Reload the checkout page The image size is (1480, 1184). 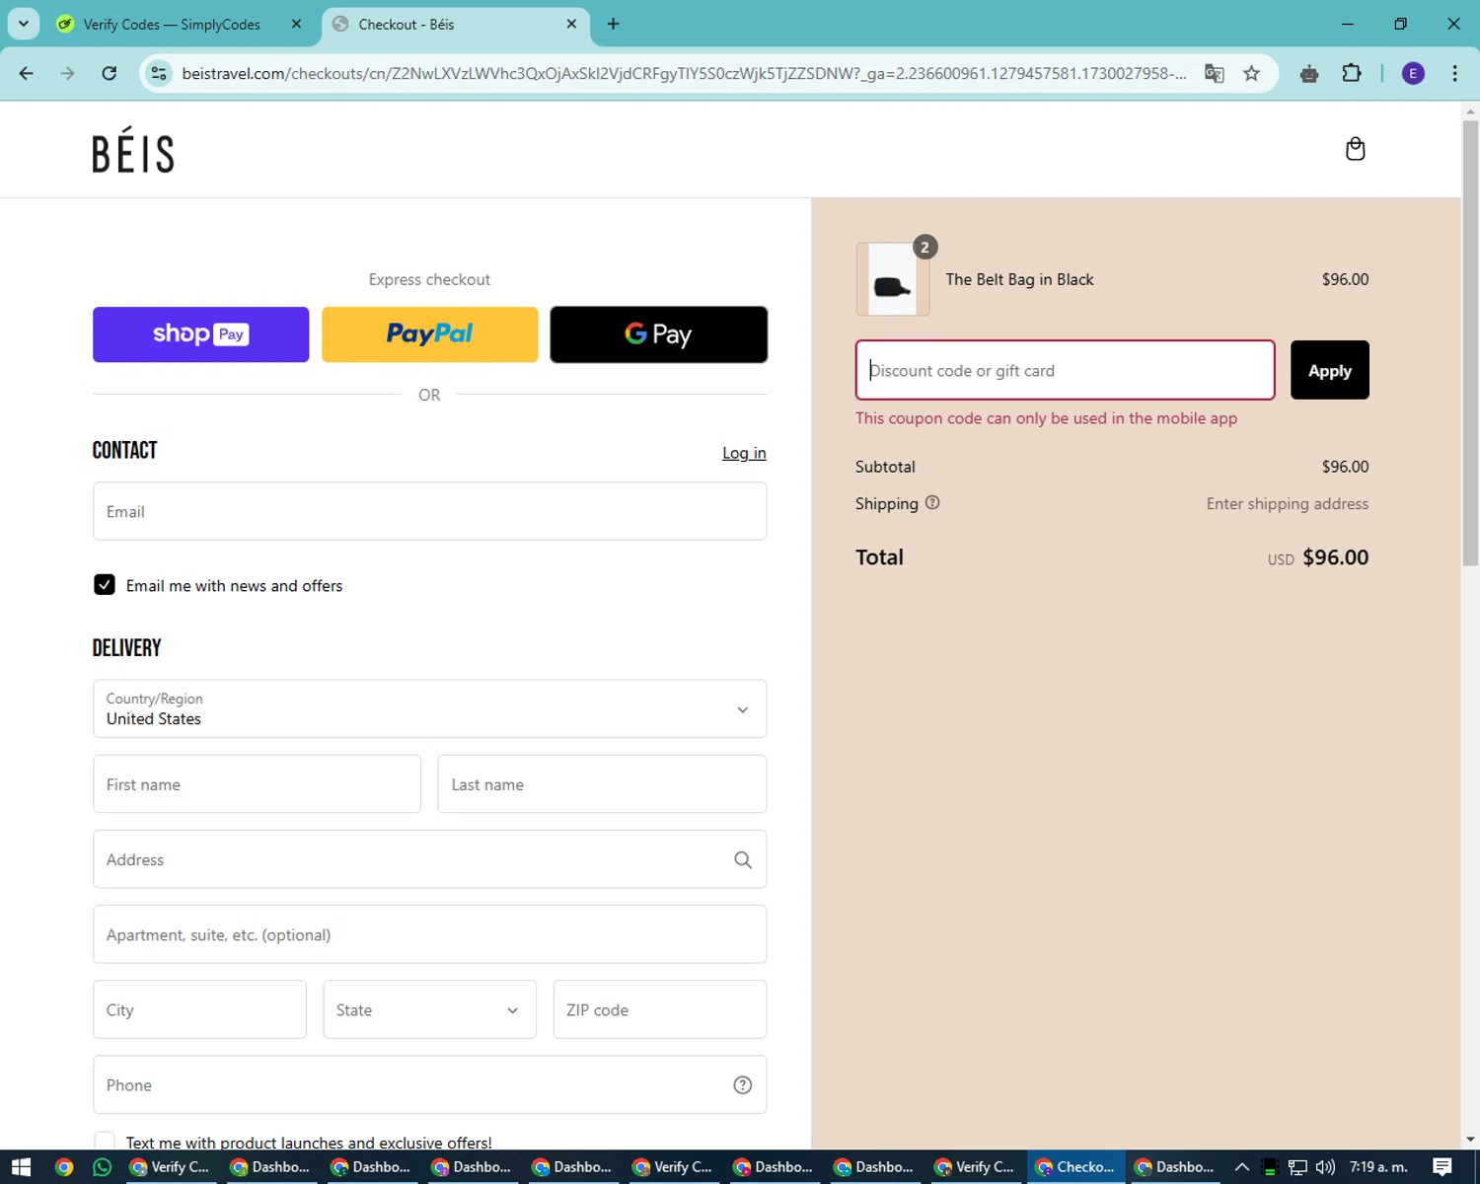[x=110, y=73]
